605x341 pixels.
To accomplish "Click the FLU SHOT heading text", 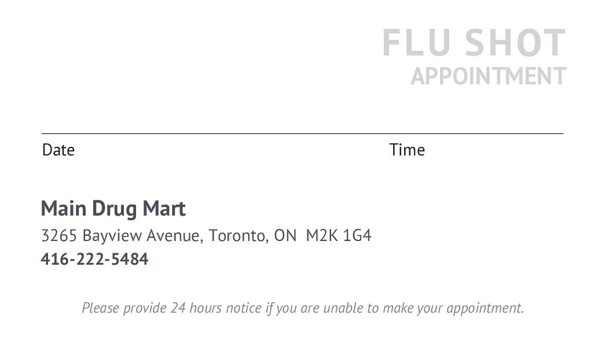I will click(474, 43).
